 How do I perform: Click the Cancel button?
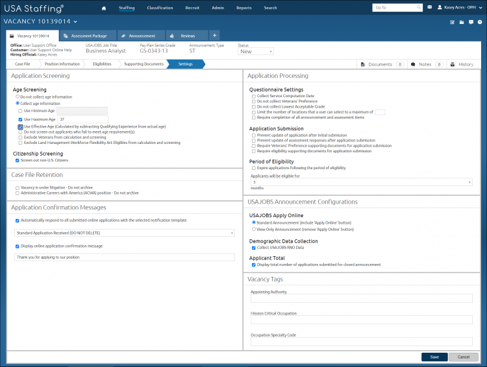point(464,357)
